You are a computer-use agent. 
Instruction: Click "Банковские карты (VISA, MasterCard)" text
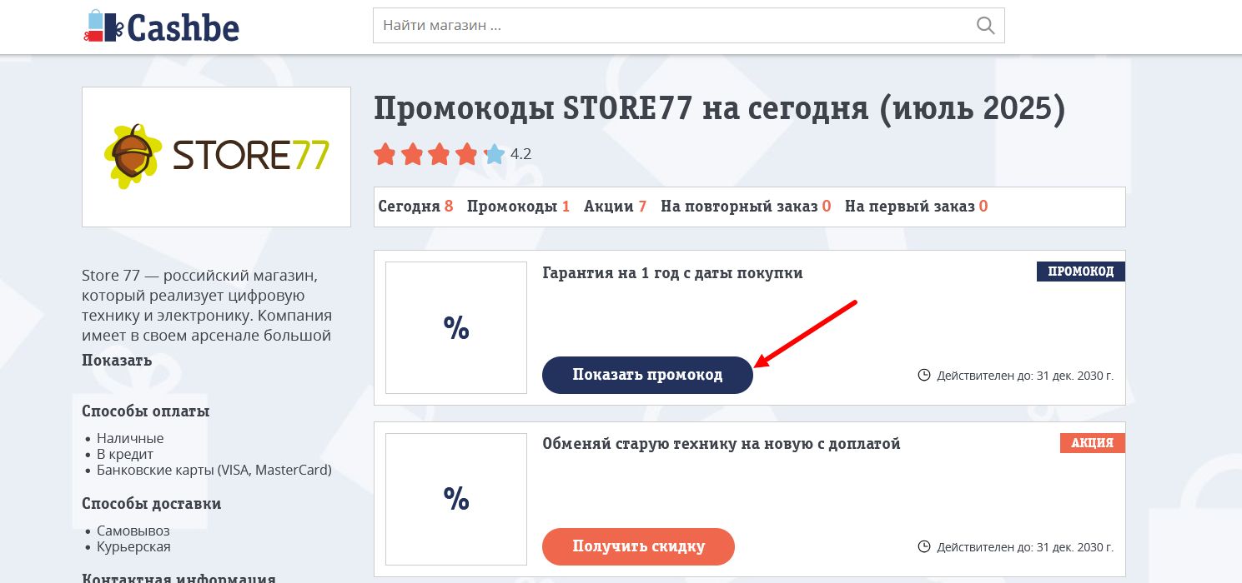click(x=214, y=470)
